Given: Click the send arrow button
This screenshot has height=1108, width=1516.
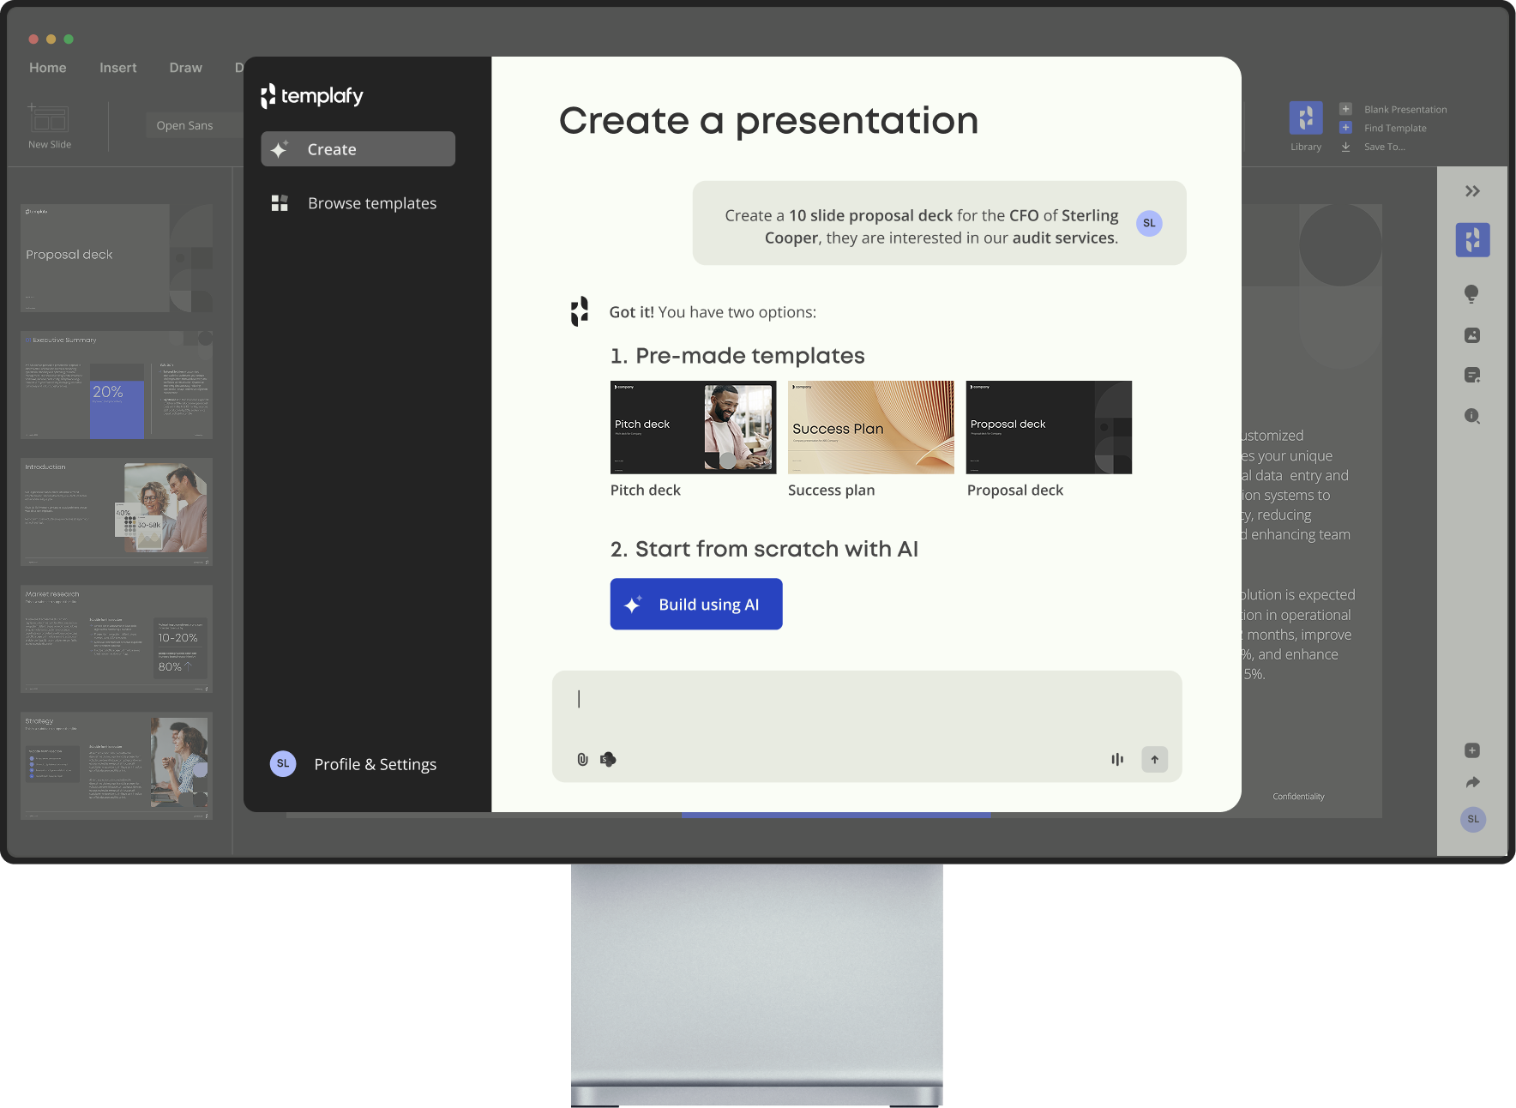Looking at the screenshot, I should (1154, 759).
